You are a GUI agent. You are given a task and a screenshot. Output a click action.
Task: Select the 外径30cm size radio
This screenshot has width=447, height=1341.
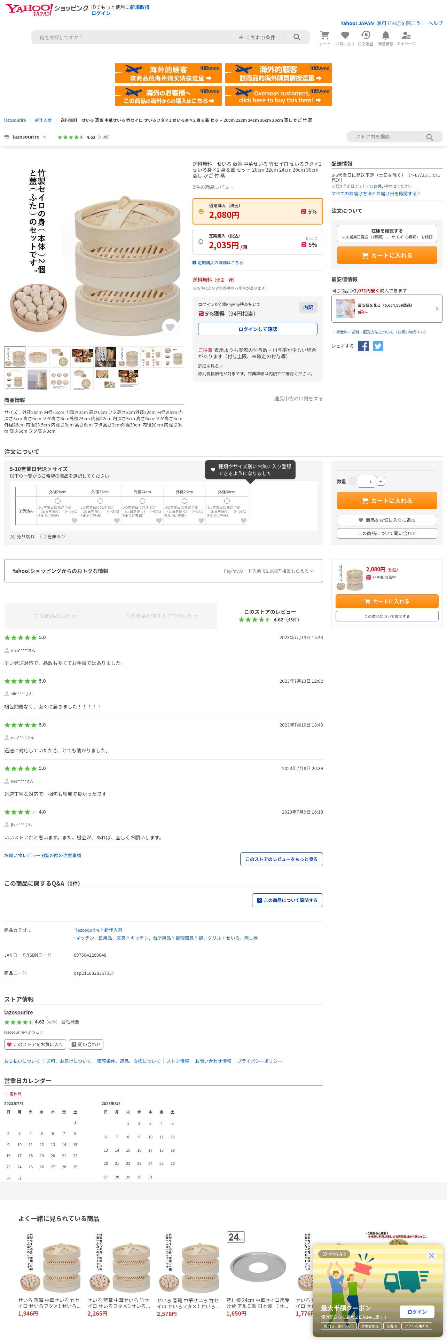[x=226, y=501]
